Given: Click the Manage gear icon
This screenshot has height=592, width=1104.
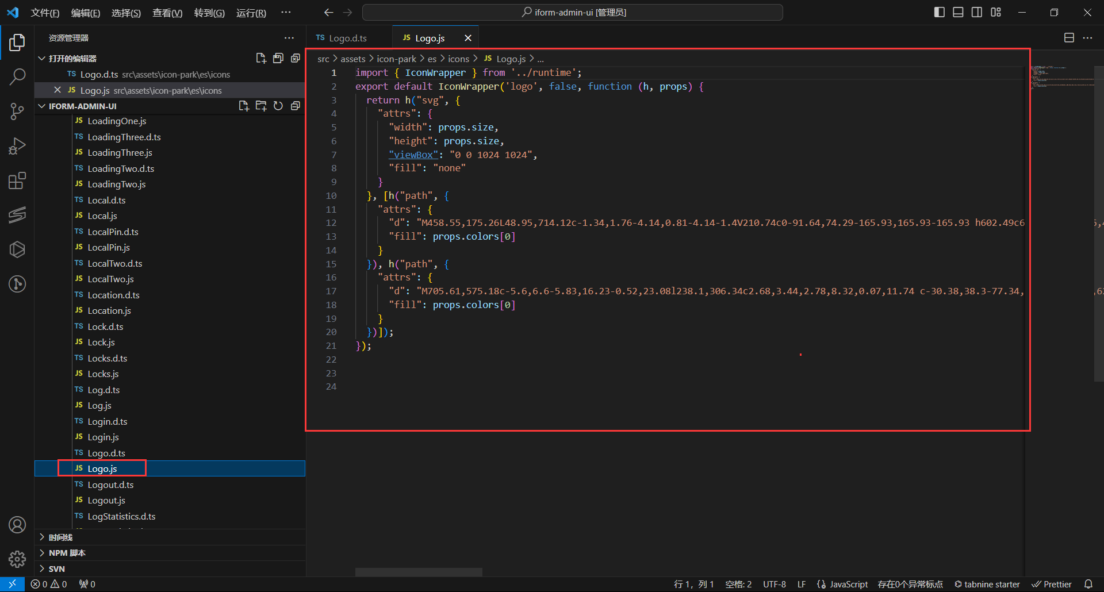Looking at the screenshot, I should click(x=17, y=559).
